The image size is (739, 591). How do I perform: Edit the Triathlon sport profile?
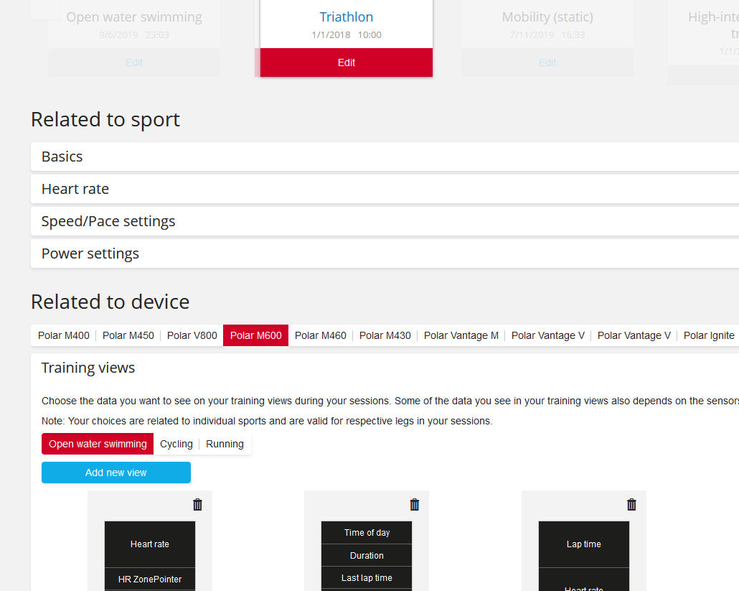click(346, 62)
